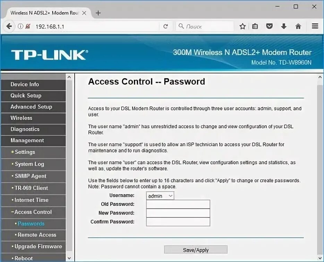Maximize the browser window
This screenshot has width=324, height=262.
(x=296, y=7)
